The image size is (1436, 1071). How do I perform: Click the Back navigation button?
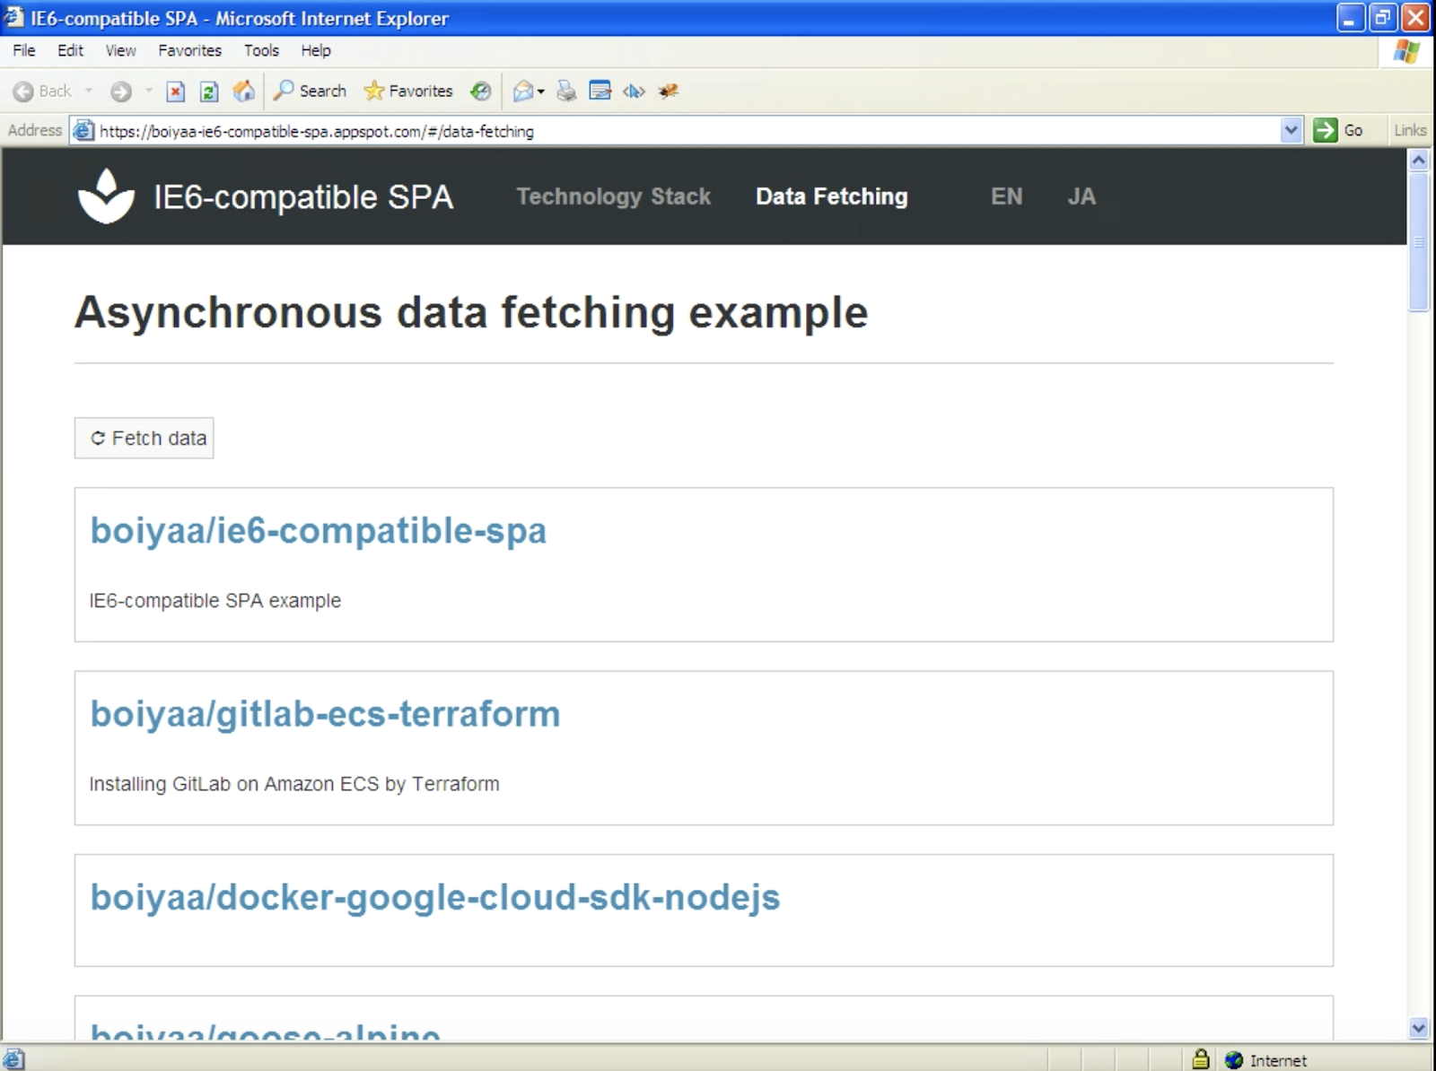coord(42,91)
